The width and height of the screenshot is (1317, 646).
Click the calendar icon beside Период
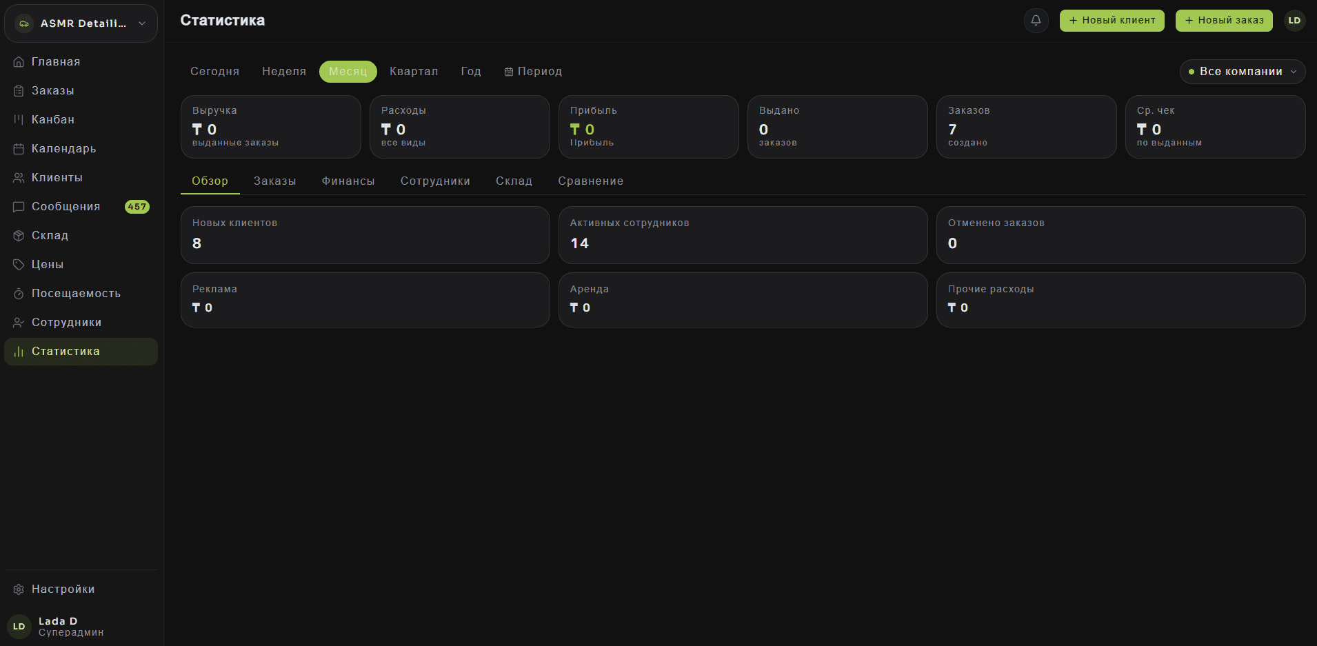pyautogui.click(x=509, y=72)
